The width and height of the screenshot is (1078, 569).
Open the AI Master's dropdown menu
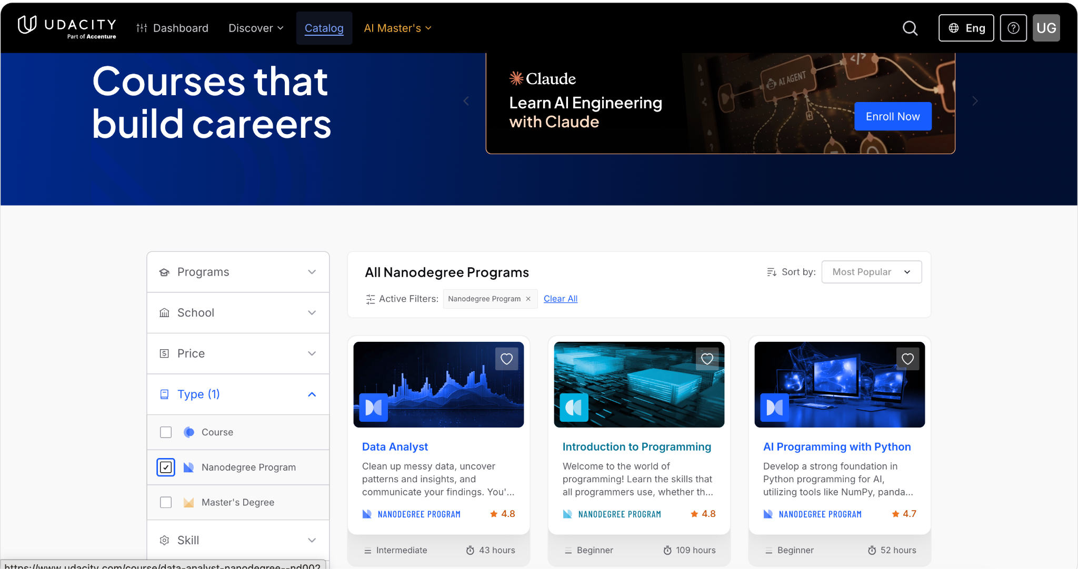click(x=398, y=28)
